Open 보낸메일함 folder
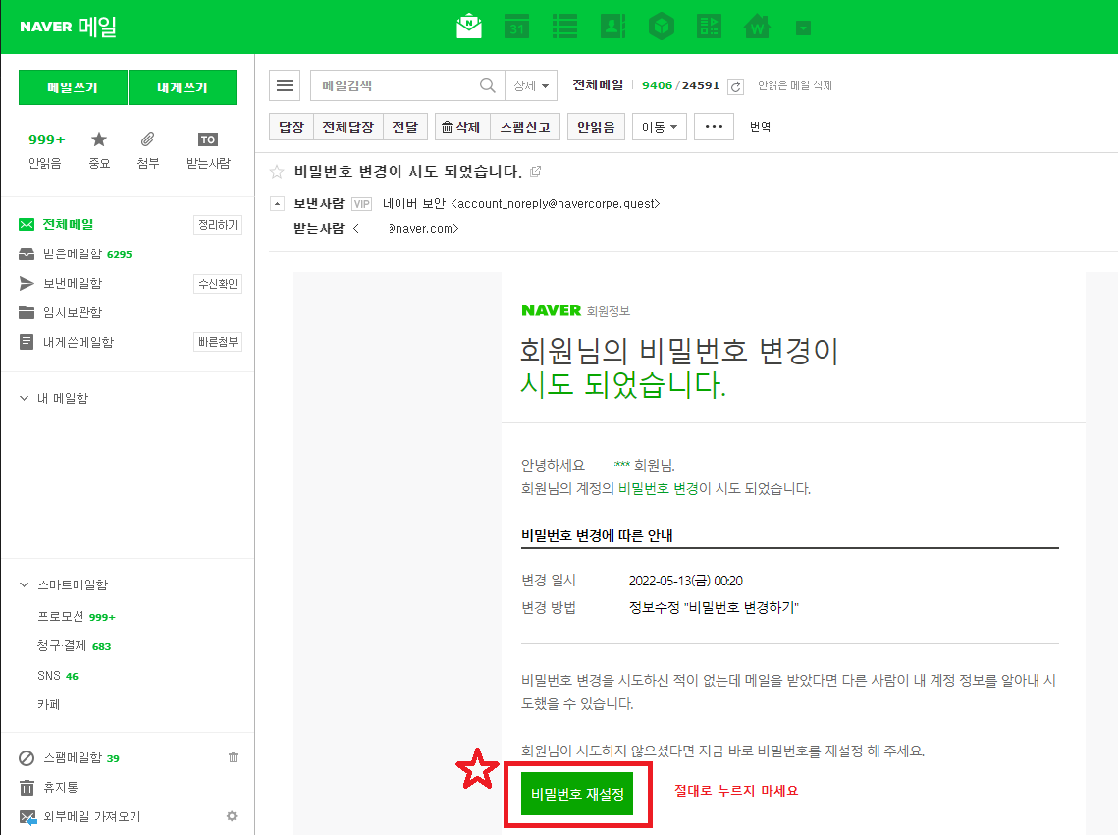Image resolution: width=1118 pixels, height=835 pixels. (72, 283)
